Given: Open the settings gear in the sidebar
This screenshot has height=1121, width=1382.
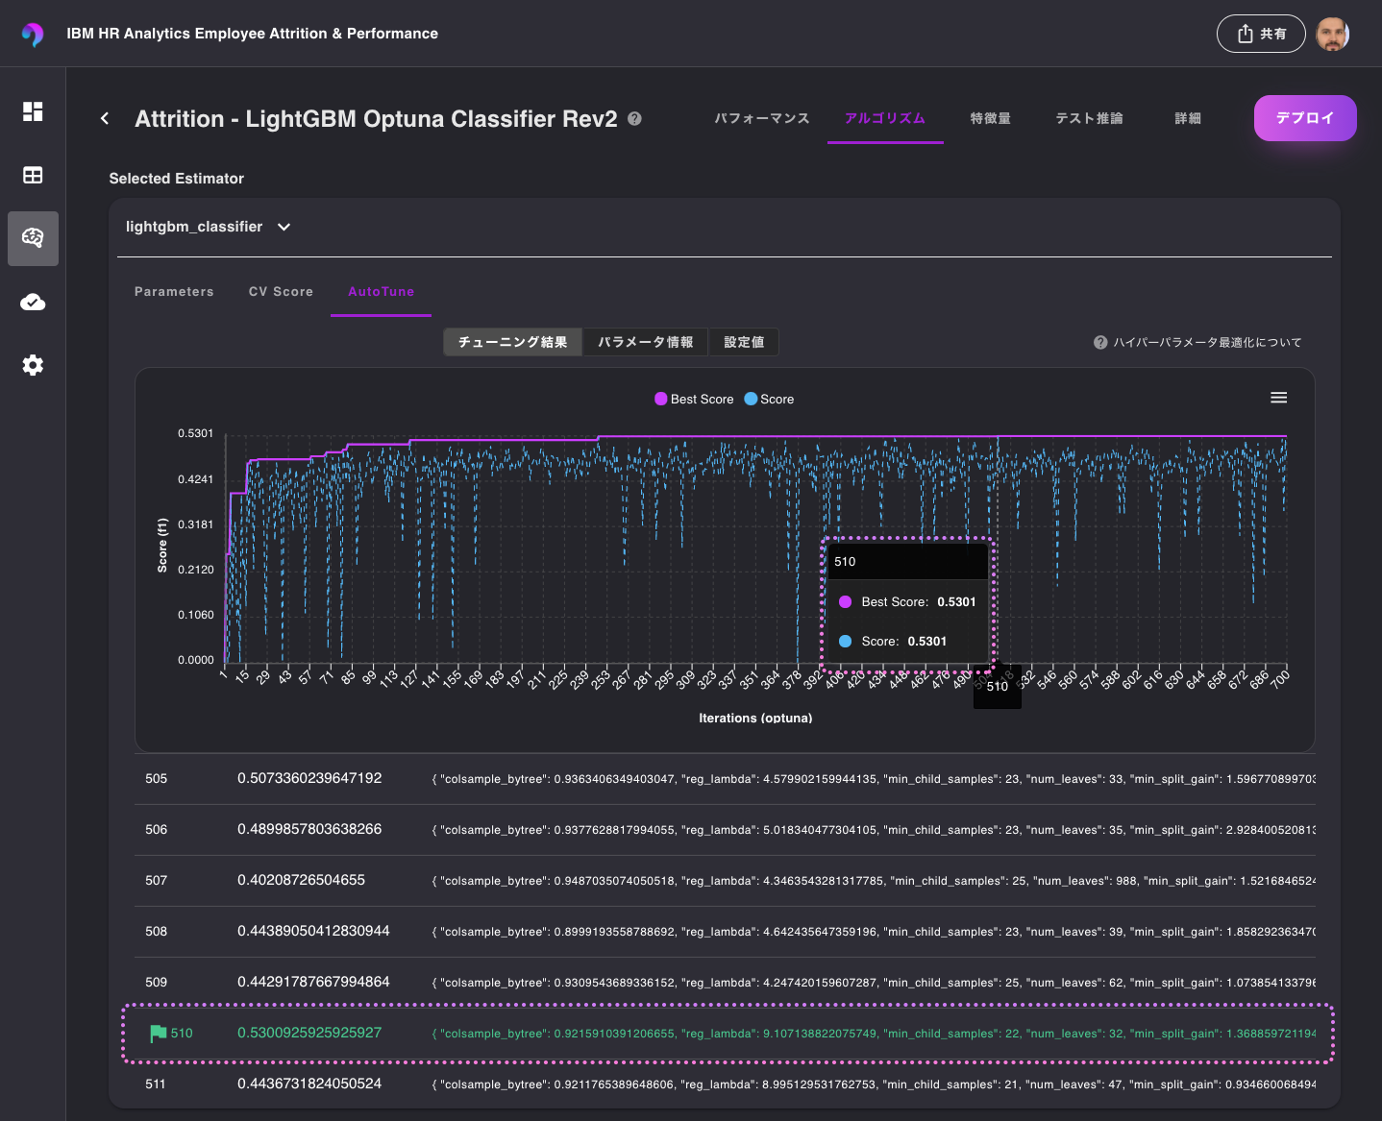Looking at the screenshot, I should pyautogui.click(x=33, y=365).
